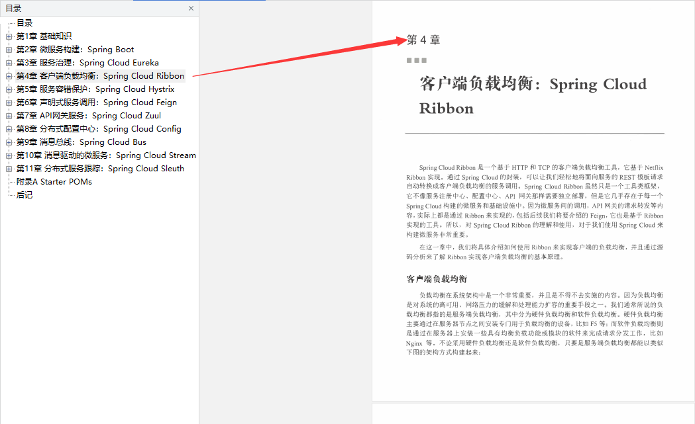This screenshot has height=424, width=695.
Task: Expand the 第10章 Spring Cloud Stream node
Action: click(x=9, y=156)
